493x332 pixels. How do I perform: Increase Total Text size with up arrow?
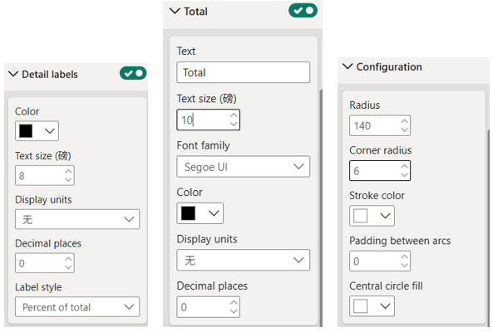tap(234, 115)
